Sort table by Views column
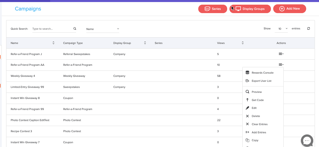319x147 pixels. 243,43
